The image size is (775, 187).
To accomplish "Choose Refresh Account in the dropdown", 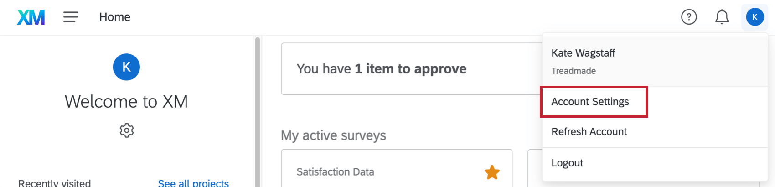I will (589, 132).
